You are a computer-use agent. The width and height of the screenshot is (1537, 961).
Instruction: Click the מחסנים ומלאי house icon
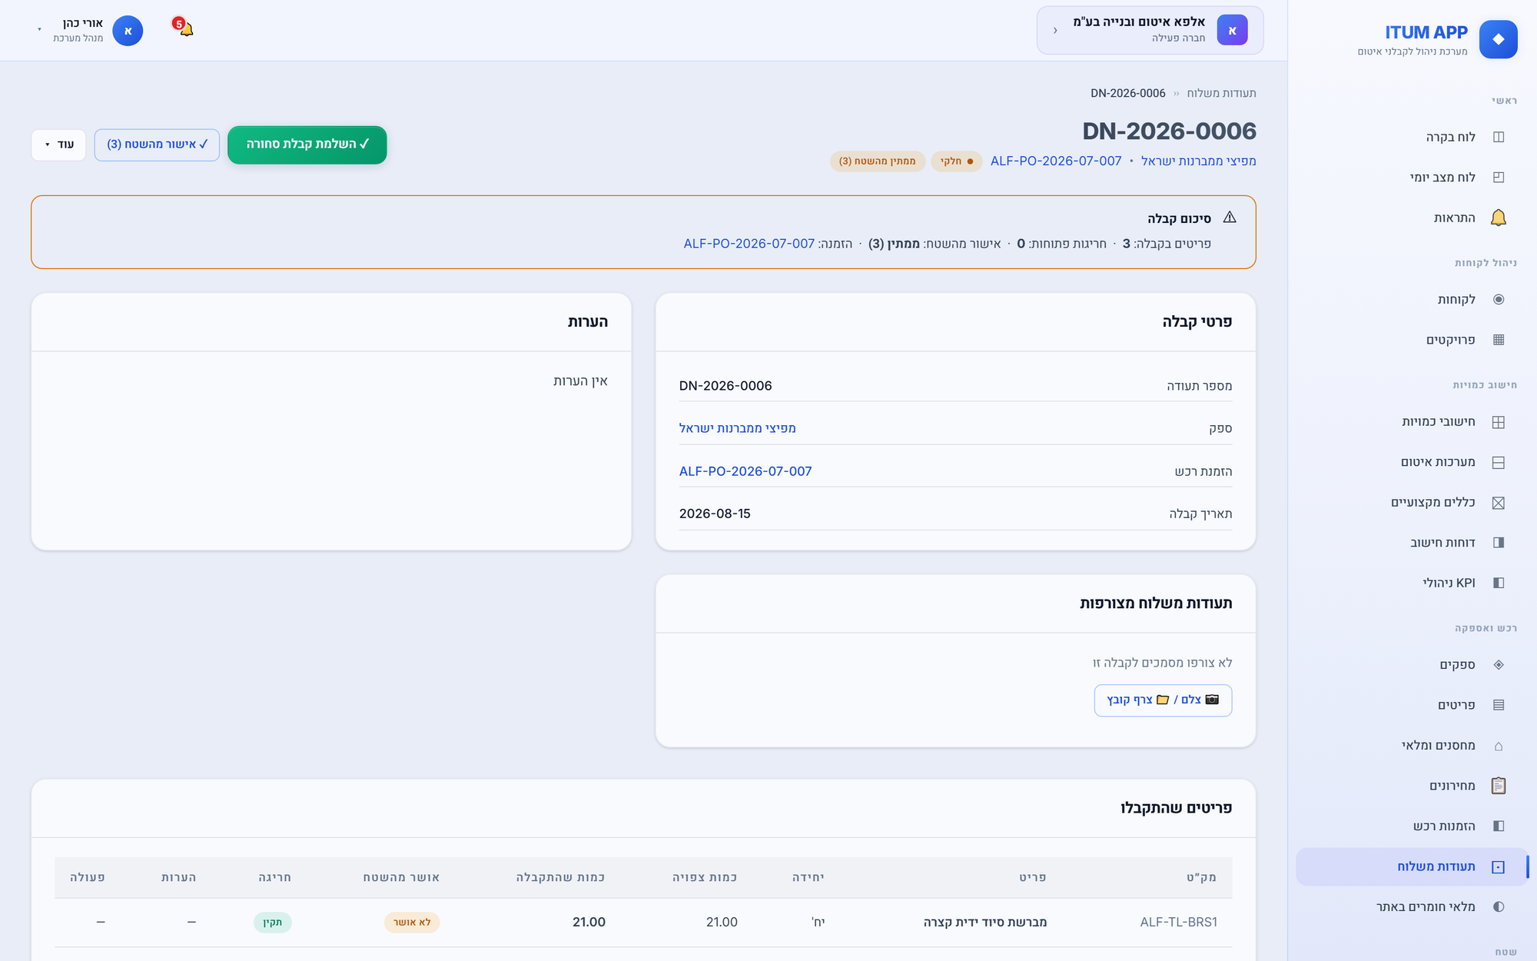[1498, 746]
